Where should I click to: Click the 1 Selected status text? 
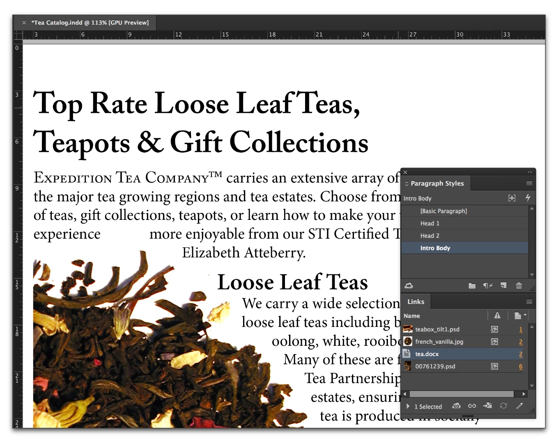coord(428,406)
